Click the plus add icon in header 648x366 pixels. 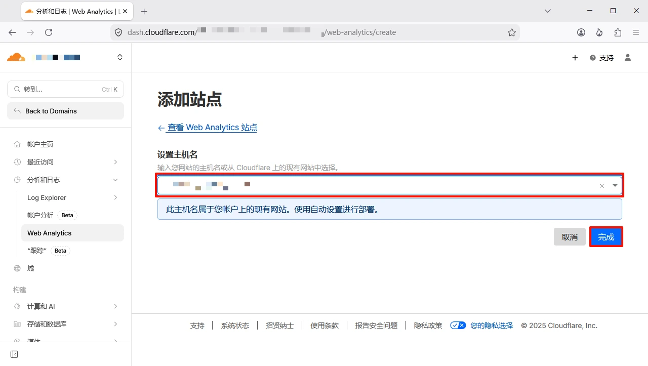pos(575,58)
